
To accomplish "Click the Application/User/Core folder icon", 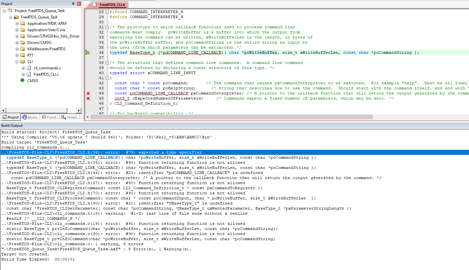I will (23, 30).
